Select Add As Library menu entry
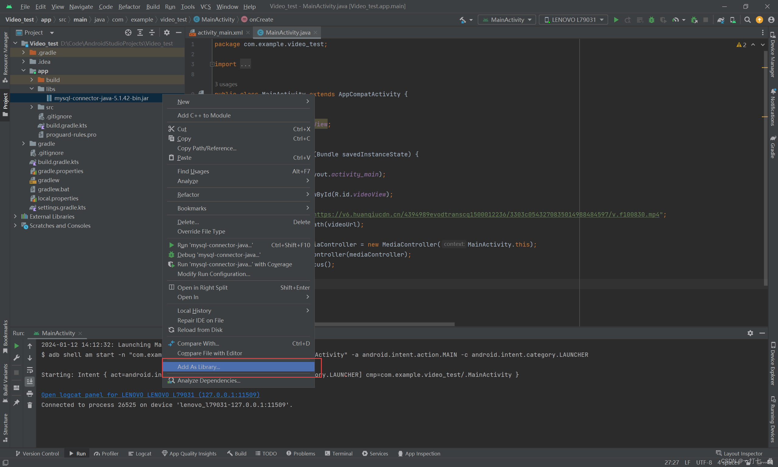This screenshot has width=778, height=467. tap(198, 366)
